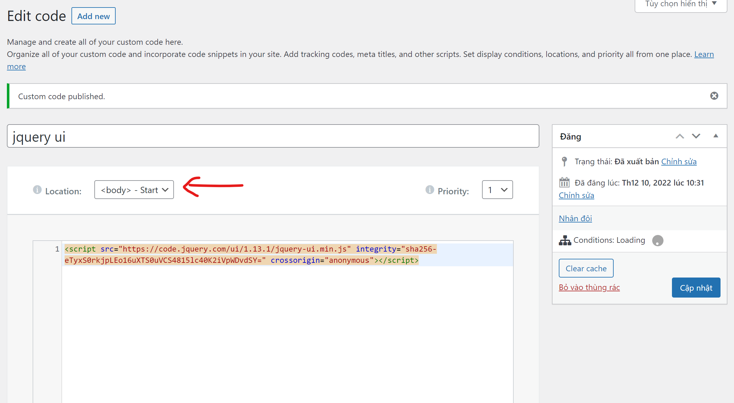Click the Priority info icon
734x403 pixels.
point(430,190)
